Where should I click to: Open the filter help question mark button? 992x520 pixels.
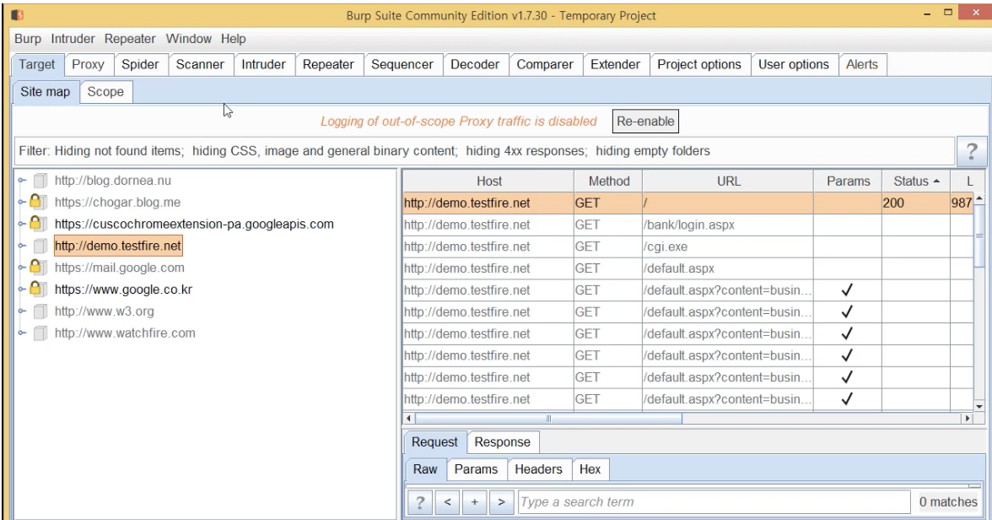tap(971, 151)
